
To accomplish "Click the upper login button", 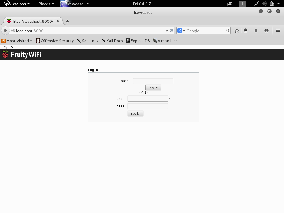I will click(153, 88).
